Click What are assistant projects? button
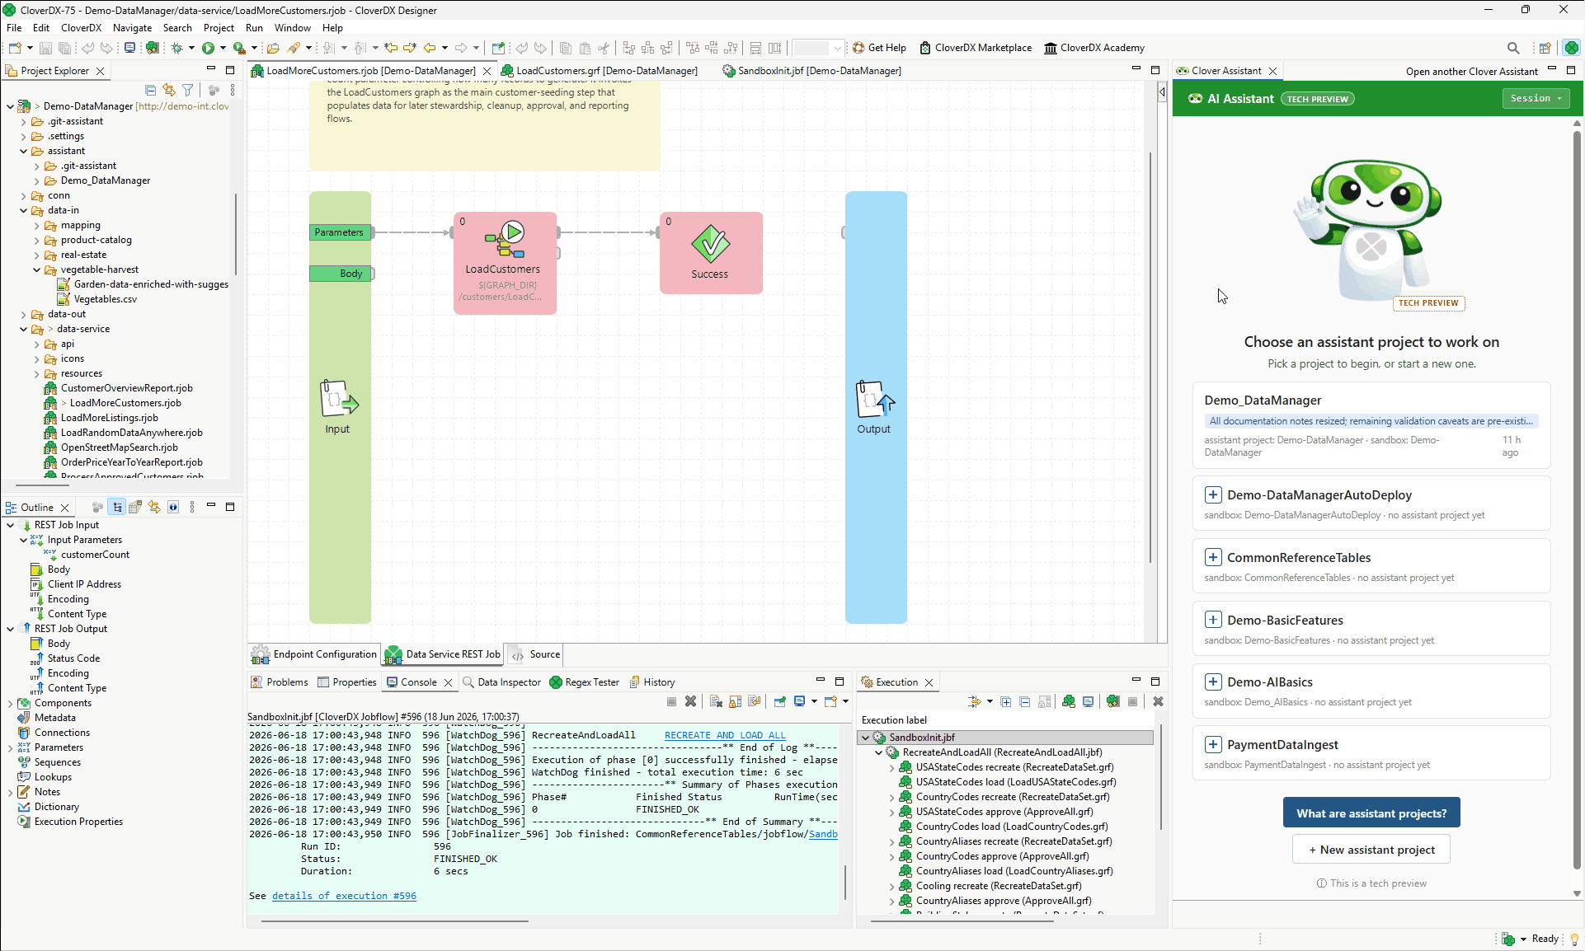Image resolution: width=1585 pixels, height=951 pixels. click(x=1371, y=813)
